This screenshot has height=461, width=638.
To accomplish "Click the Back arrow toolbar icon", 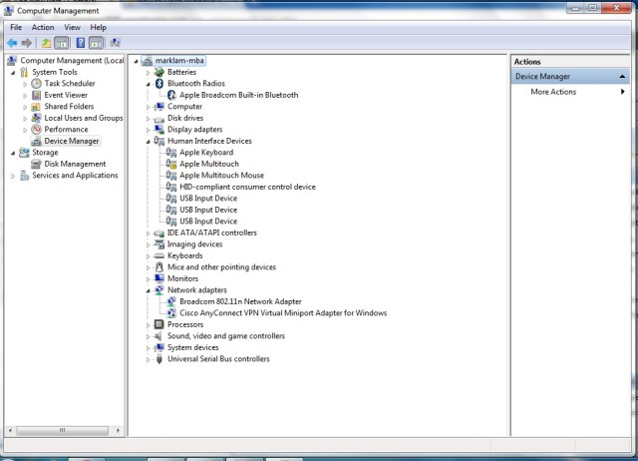I will pos(12,43).
